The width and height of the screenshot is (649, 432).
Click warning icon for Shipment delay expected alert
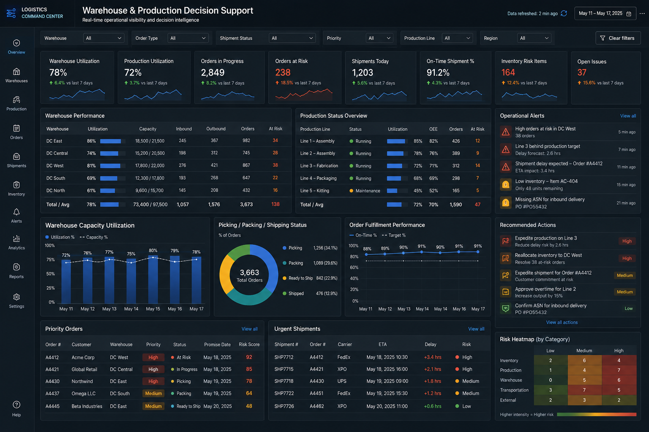(505, 167)
